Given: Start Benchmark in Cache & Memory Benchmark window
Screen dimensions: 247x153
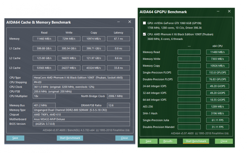Looking at the screenshot, I should click(70, 138).
